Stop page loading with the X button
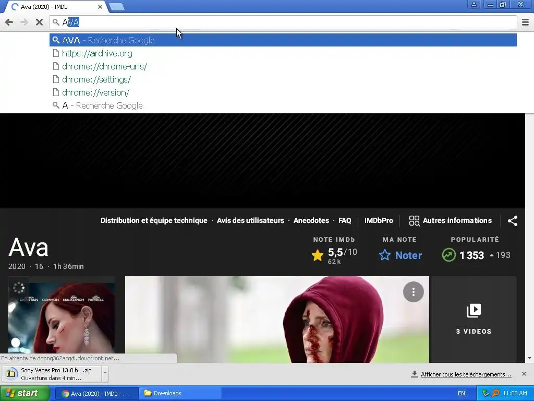The height and width of the screenshot is (401, 534). [39, 22]
